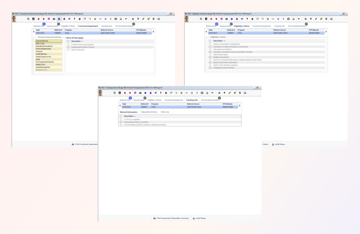Click the lightning bolt icon in Functional Impairment toolbar
This screenshot has width=360, height=234.
point(74,19)
